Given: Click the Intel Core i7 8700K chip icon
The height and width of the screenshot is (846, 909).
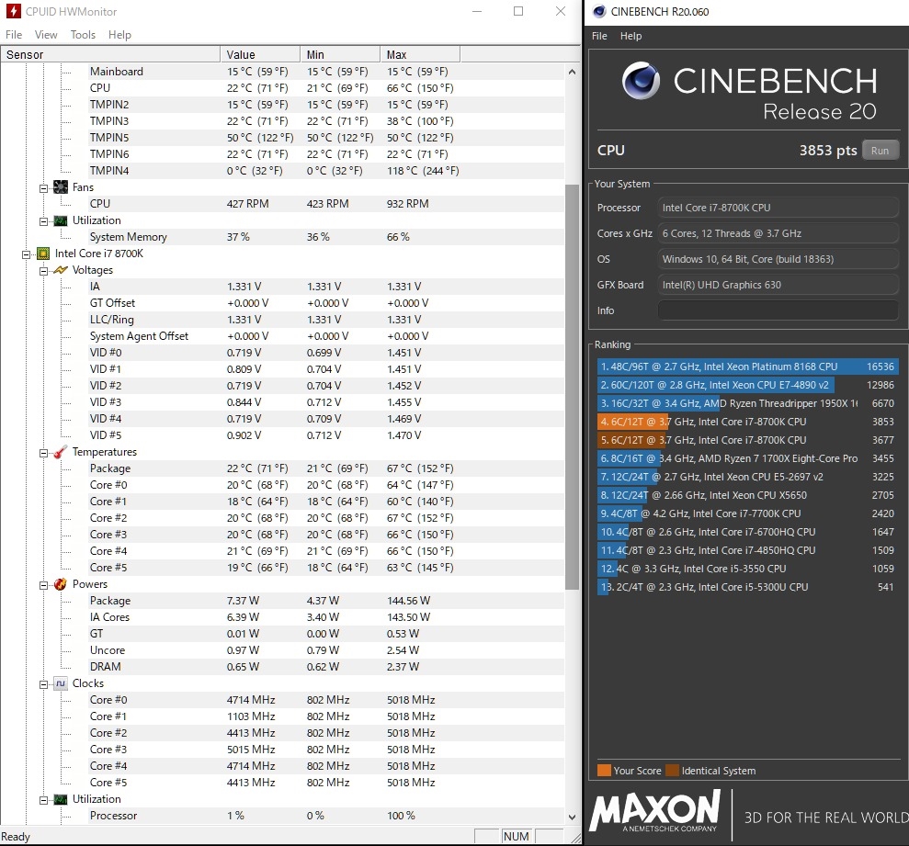Looking at the screenshot, I should (x=43, y=254).
